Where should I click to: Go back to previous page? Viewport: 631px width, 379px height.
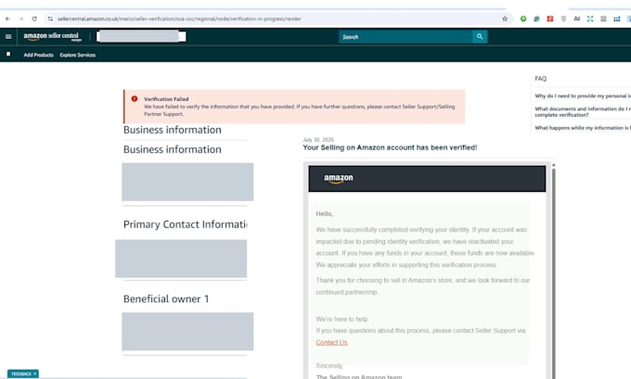[x=7, y=19]
